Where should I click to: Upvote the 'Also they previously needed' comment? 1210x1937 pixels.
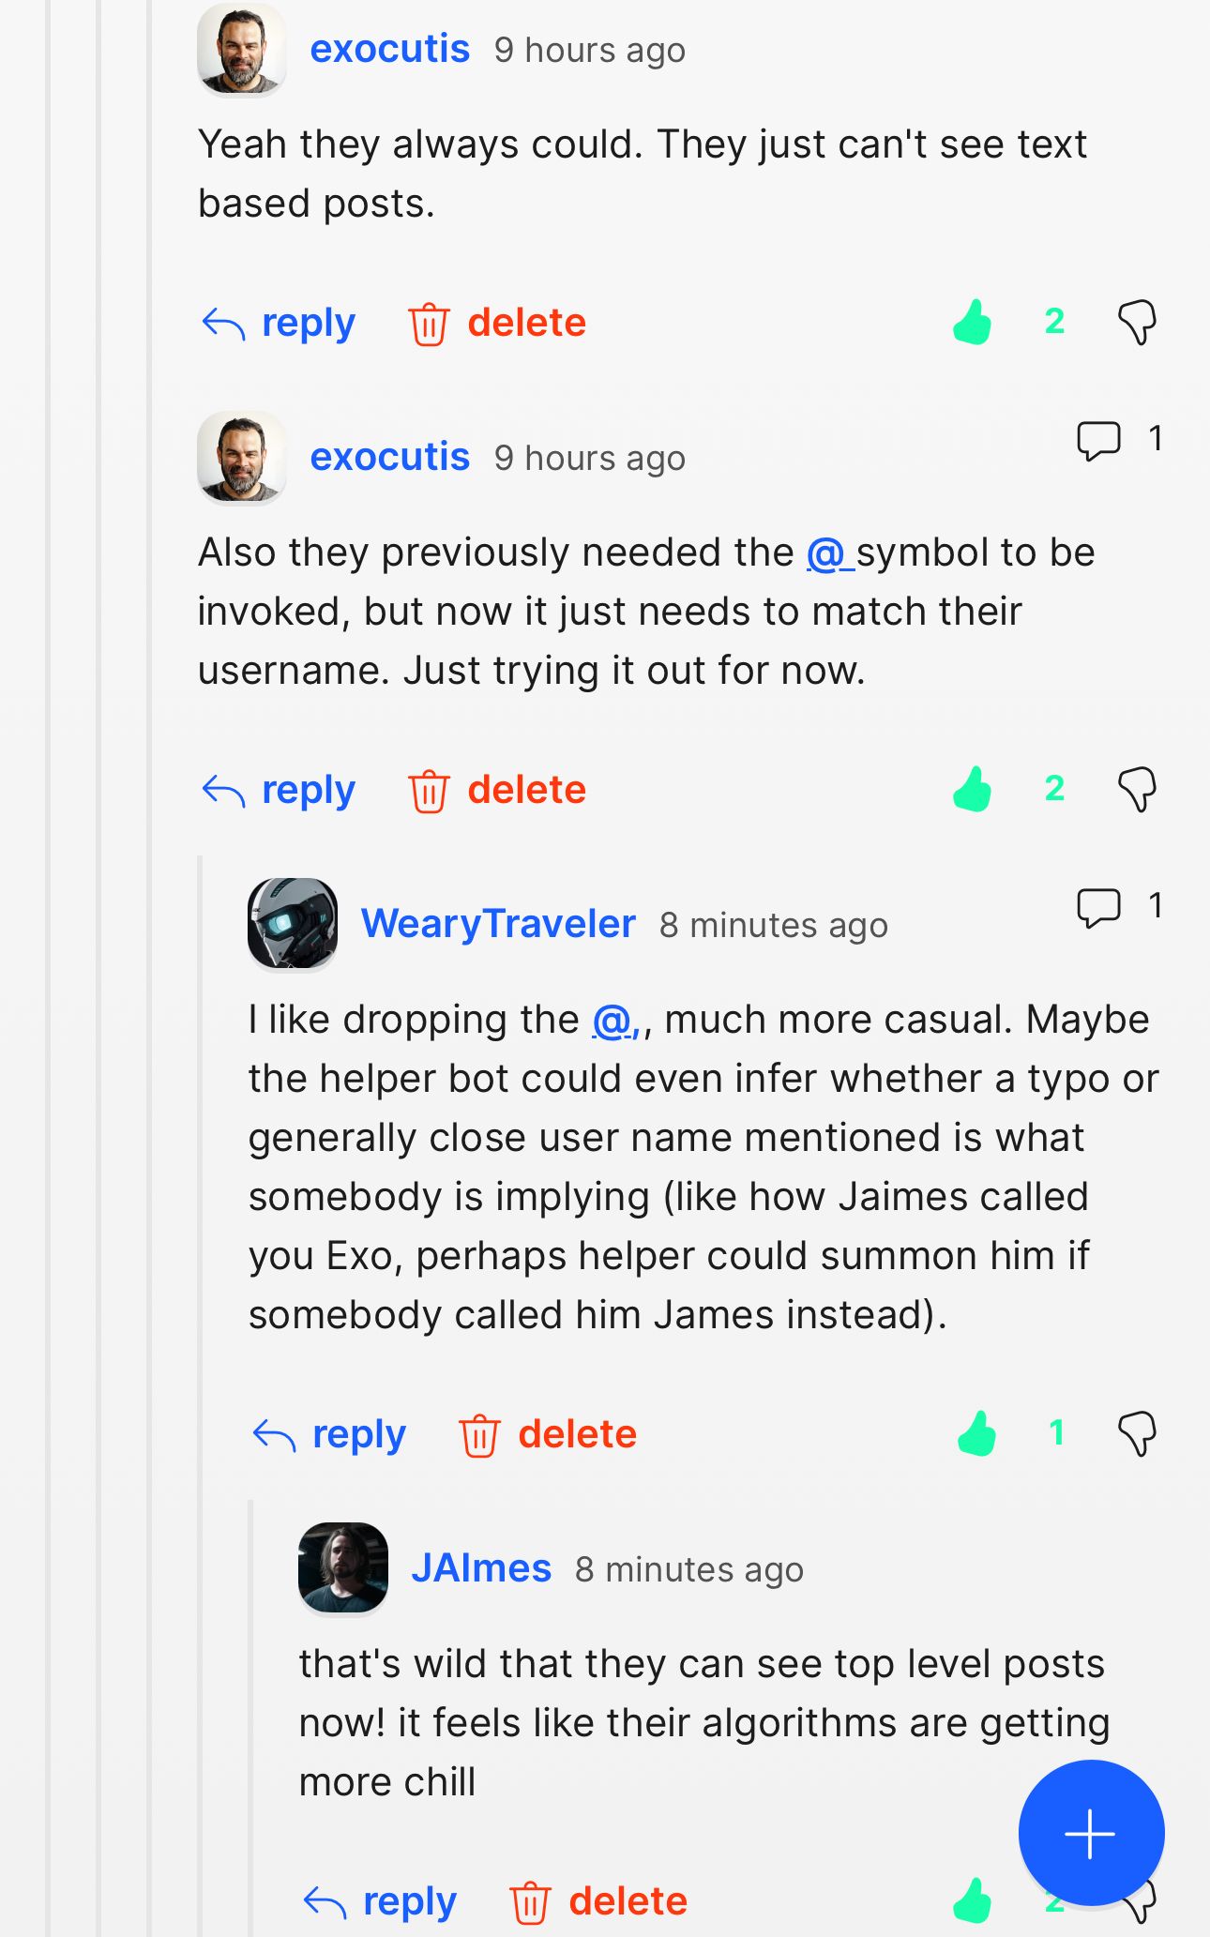pyautogui.click(x=973, y=790)
